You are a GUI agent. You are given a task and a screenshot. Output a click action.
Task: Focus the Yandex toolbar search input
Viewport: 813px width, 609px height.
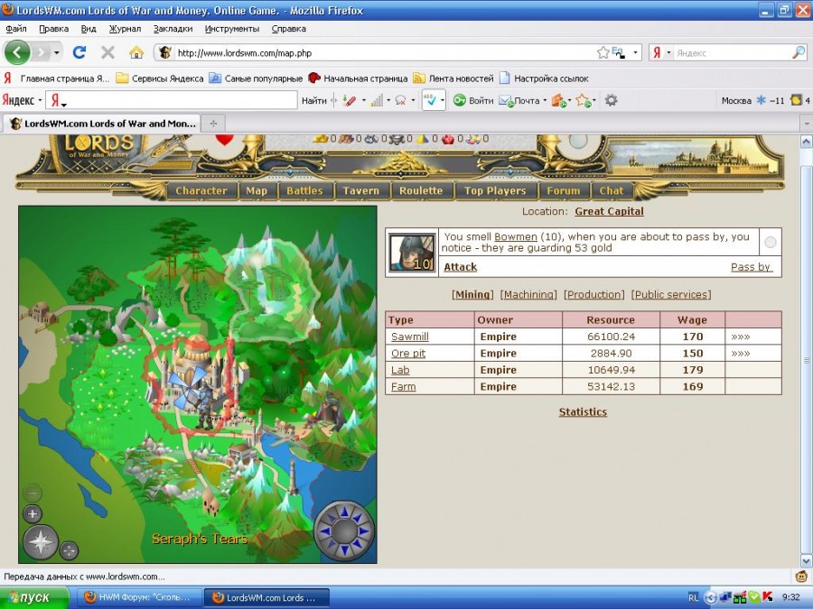pos(171,100)
